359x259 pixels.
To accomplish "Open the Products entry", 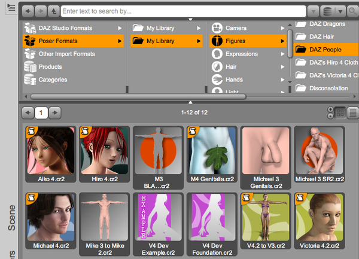I will point(73,66).
